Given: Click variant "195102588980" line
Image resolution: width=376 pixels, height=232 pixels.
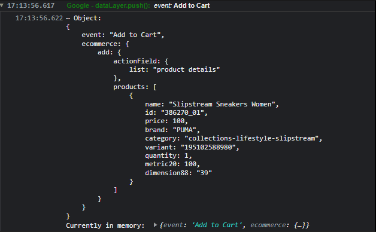Looking at the screenshot, I should pos(192,147).
